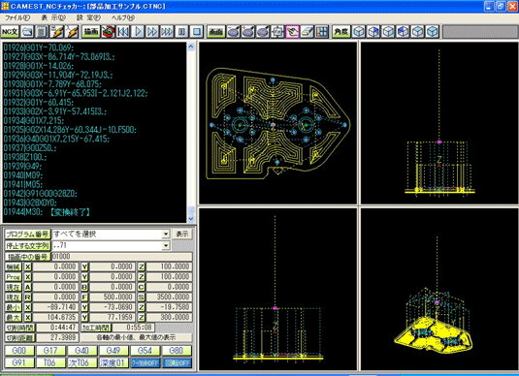Screen dimensions: 519x376
Task: Click NC code list scrollbar down arrow
Action: [x=191, y=219]
